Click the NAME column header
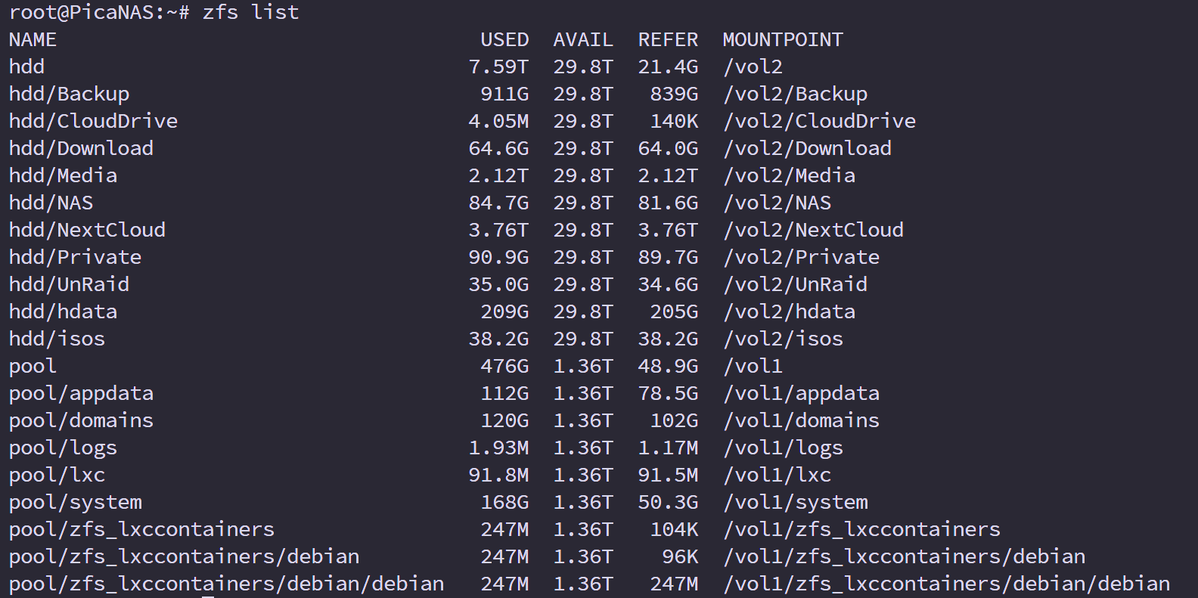Viewport: 1198px width, 598px height. click(33, 39)
